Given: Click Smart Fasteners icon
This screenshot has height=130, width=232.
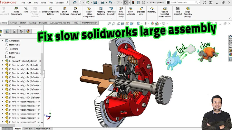Looking at the screenshot, I should [64, 11].
